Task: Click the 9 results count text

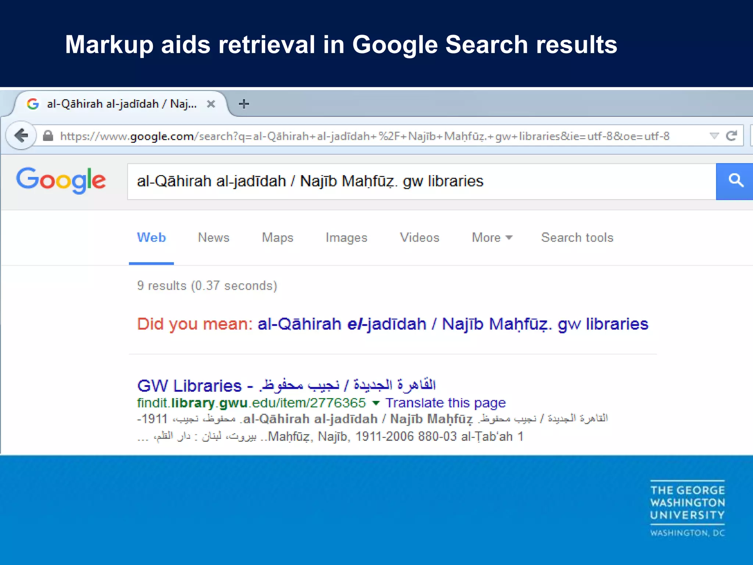Action: [207, 286]
